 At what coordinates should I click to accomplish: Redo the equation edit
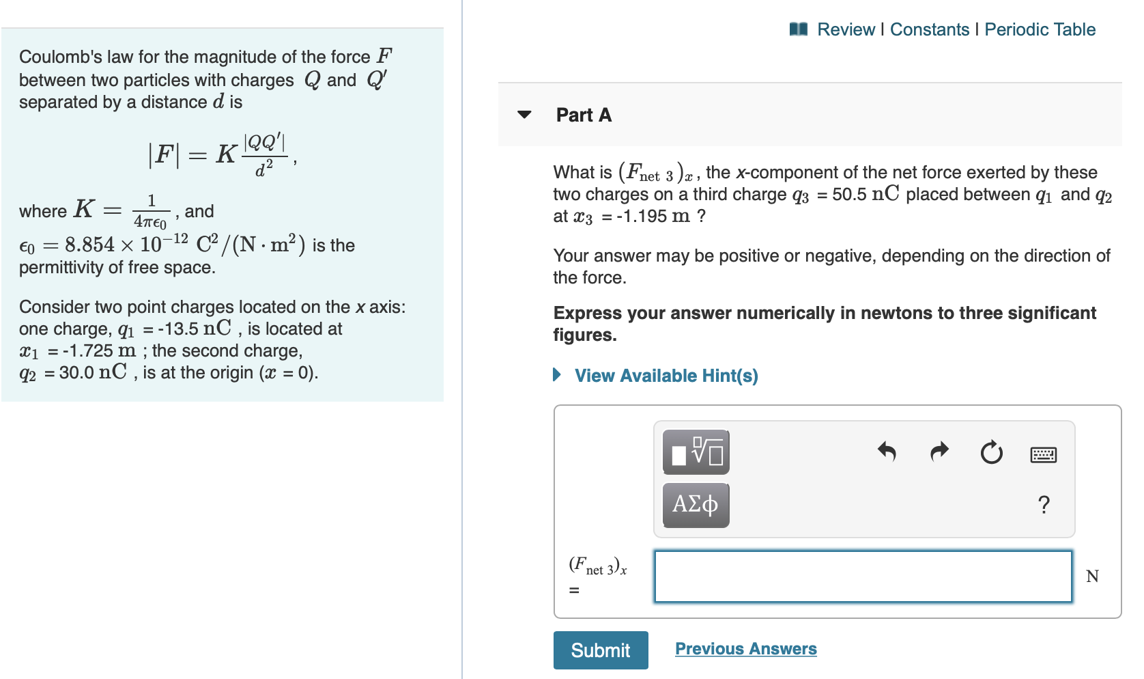coord(939,452)
